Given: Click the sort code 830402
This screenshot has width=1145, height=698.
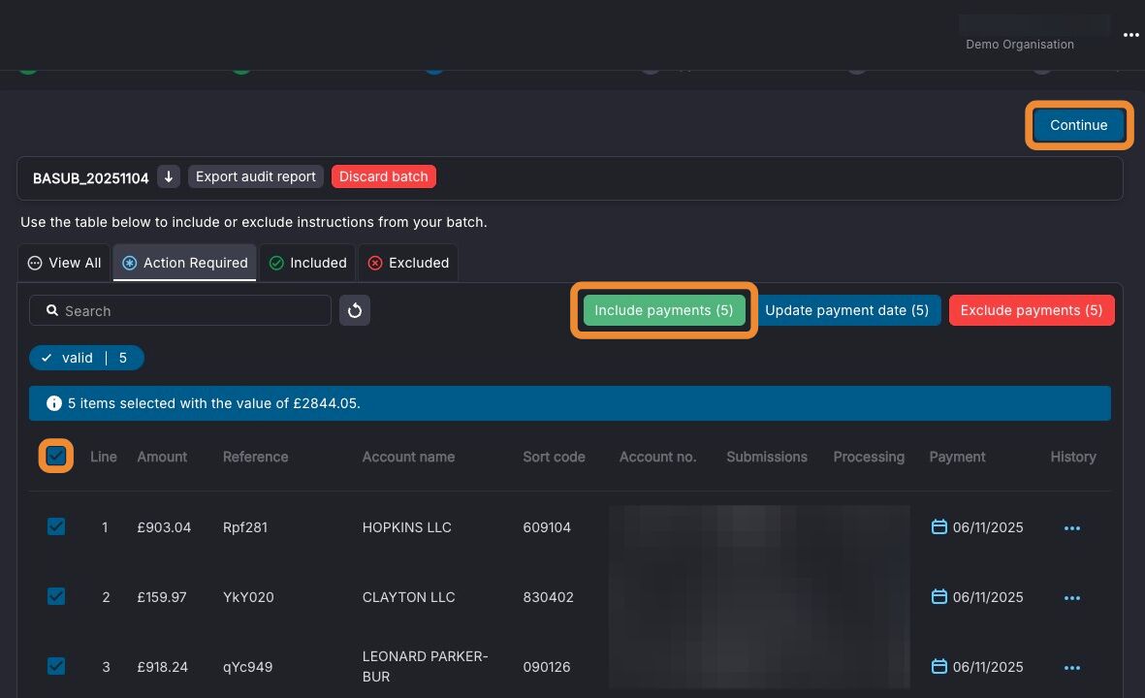Looking at the screenshot, I should click(549, 597).
